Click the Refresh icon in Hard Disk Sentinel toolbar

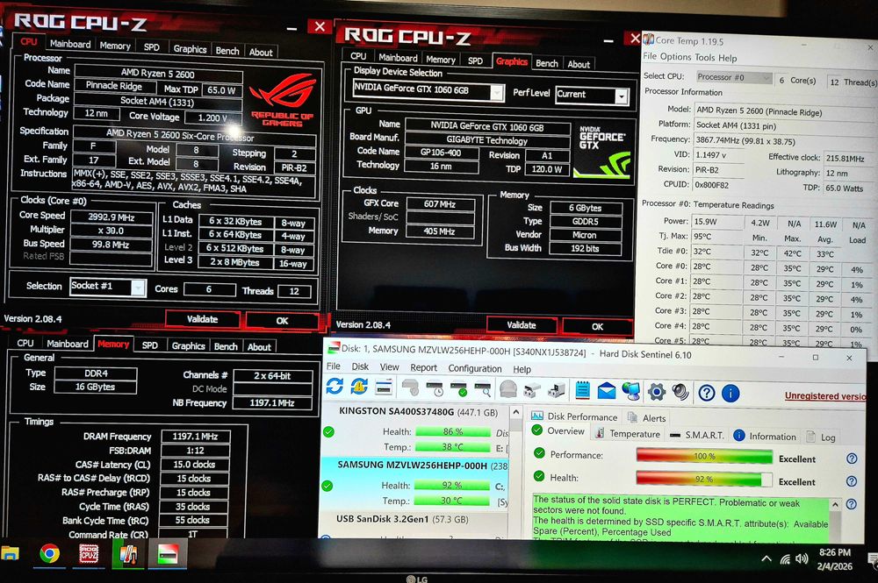335,387
